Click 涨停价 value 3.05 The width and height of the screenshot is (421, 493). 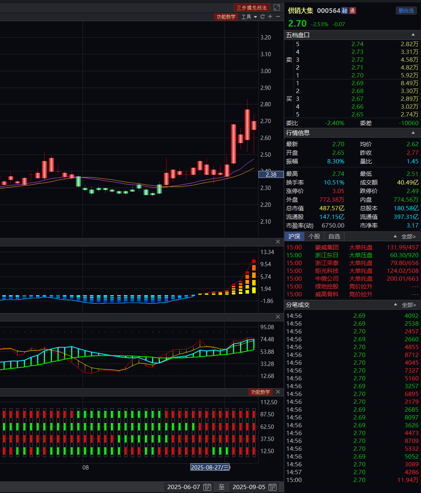click(338, 191)
